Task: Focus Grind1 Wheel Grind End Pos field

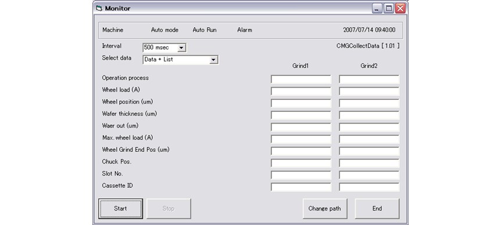Action: click(x=301, y=151)
